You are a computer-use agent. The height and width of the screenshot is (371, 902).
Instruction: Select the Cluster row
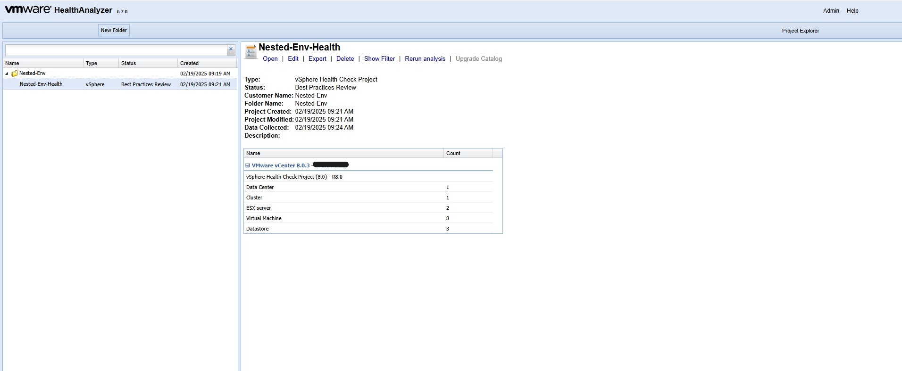tap(368, 198)
